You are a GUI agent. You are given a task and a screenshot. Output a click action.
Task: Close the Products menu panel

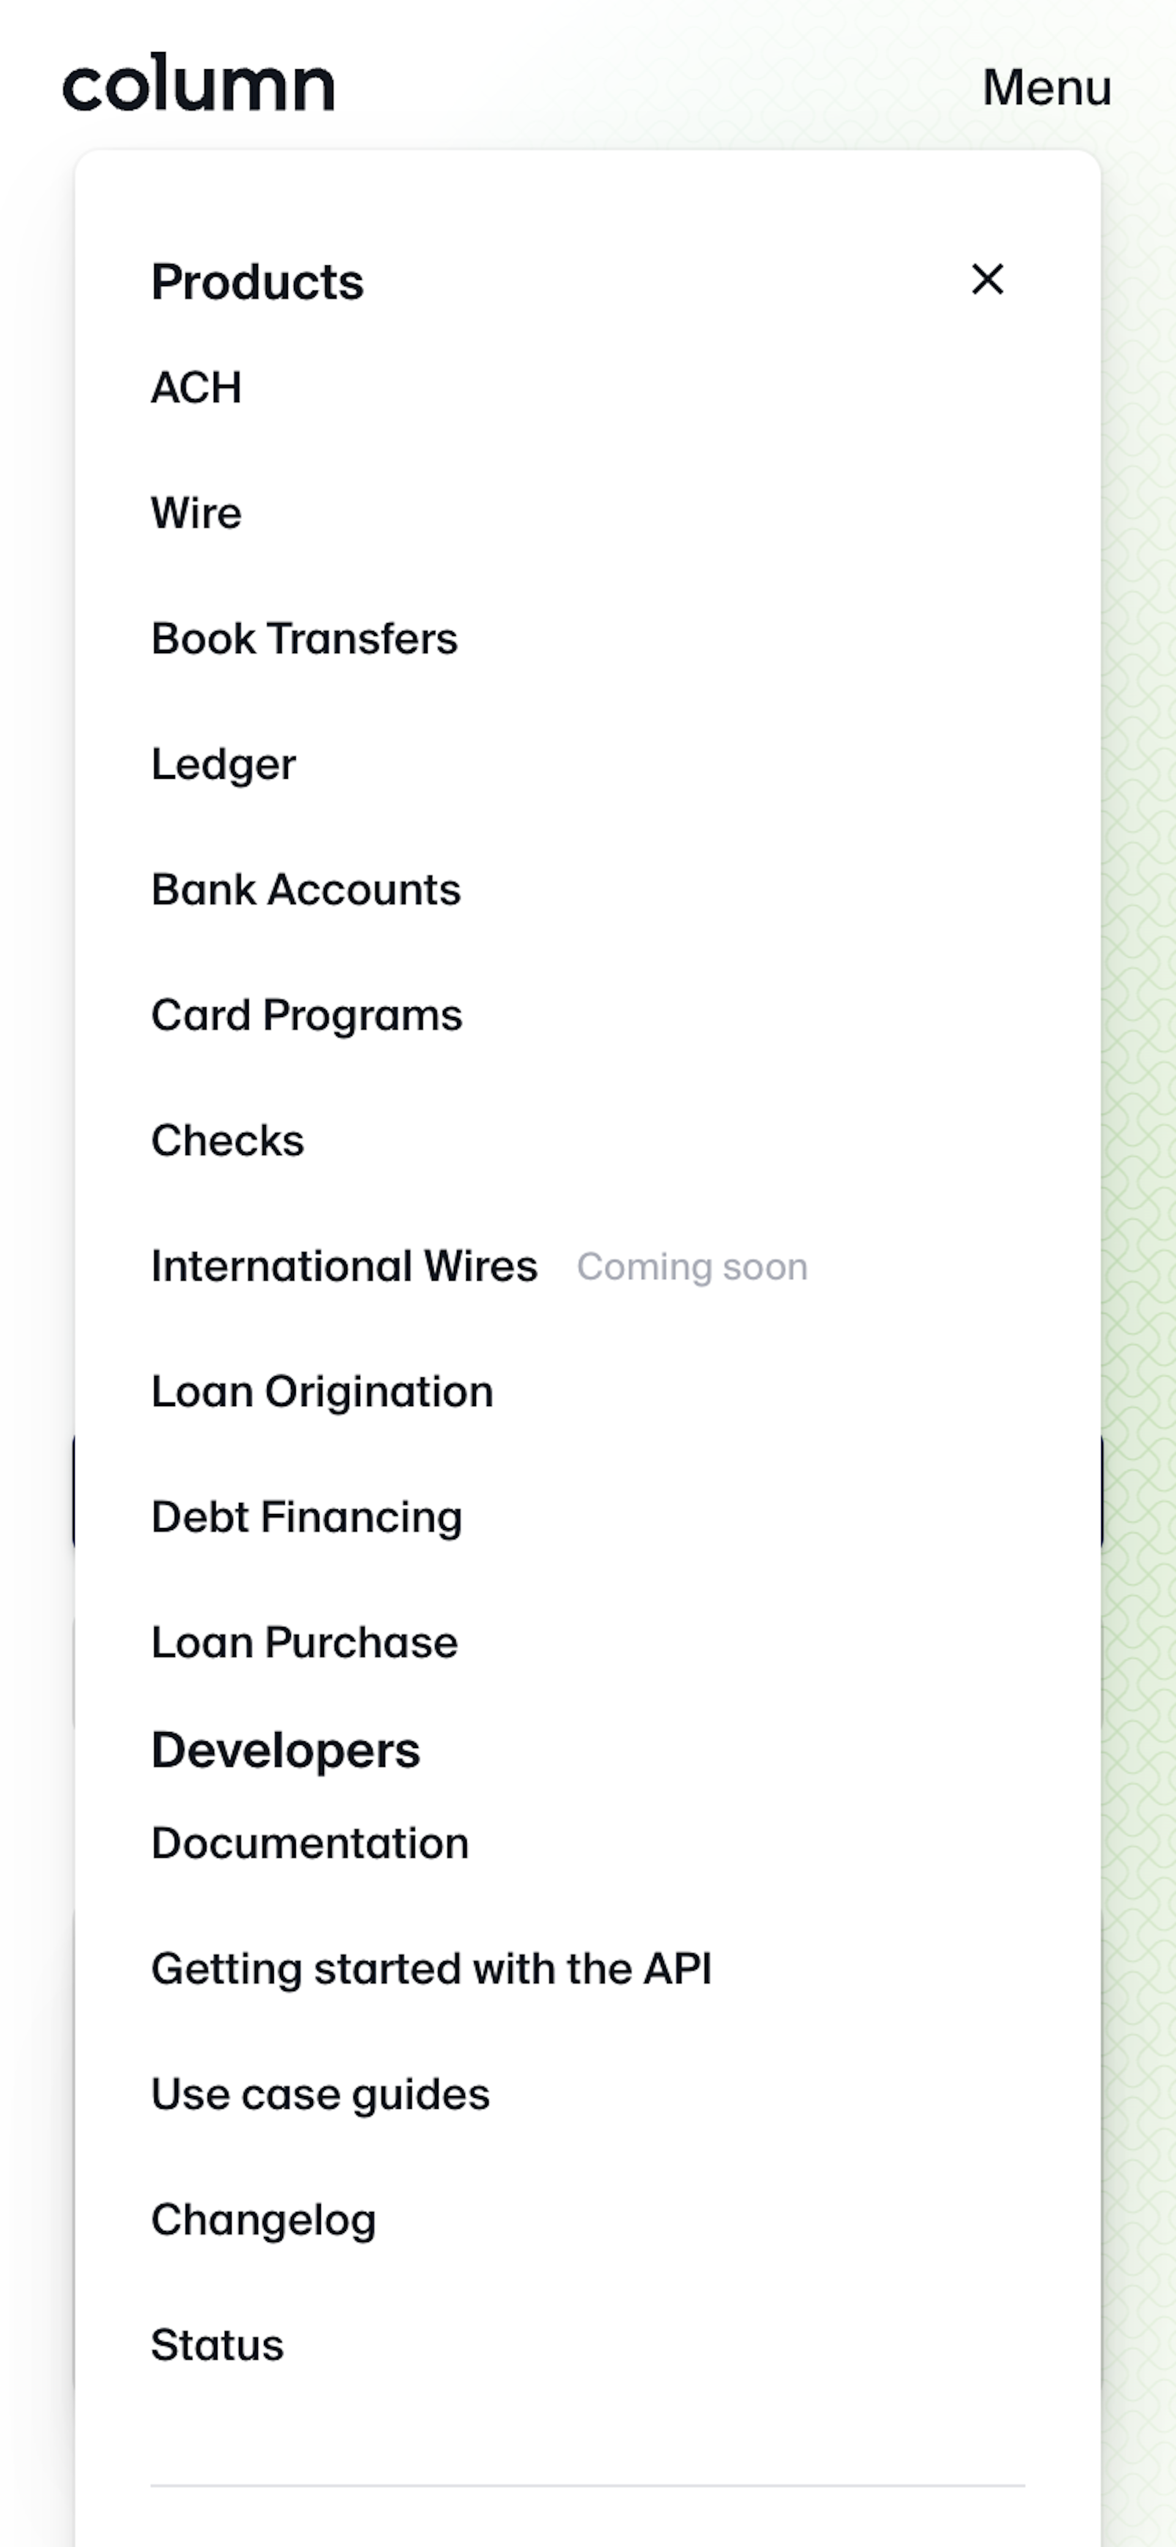tap(987, 278)
